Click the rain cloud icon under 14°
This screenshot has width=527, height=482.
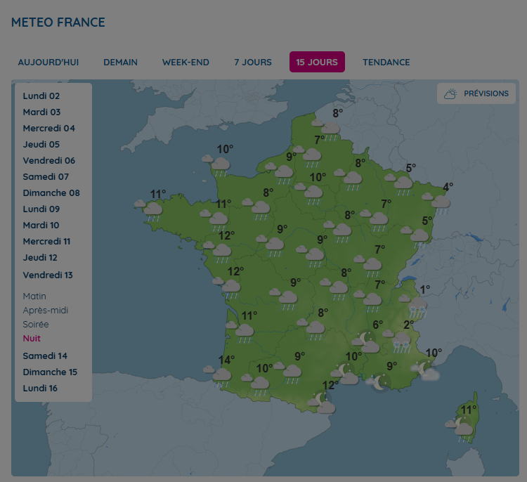click(218, 376)
